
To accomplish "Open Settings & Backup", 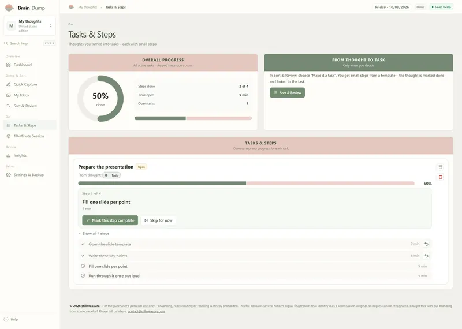I will (x=30, y=175).
